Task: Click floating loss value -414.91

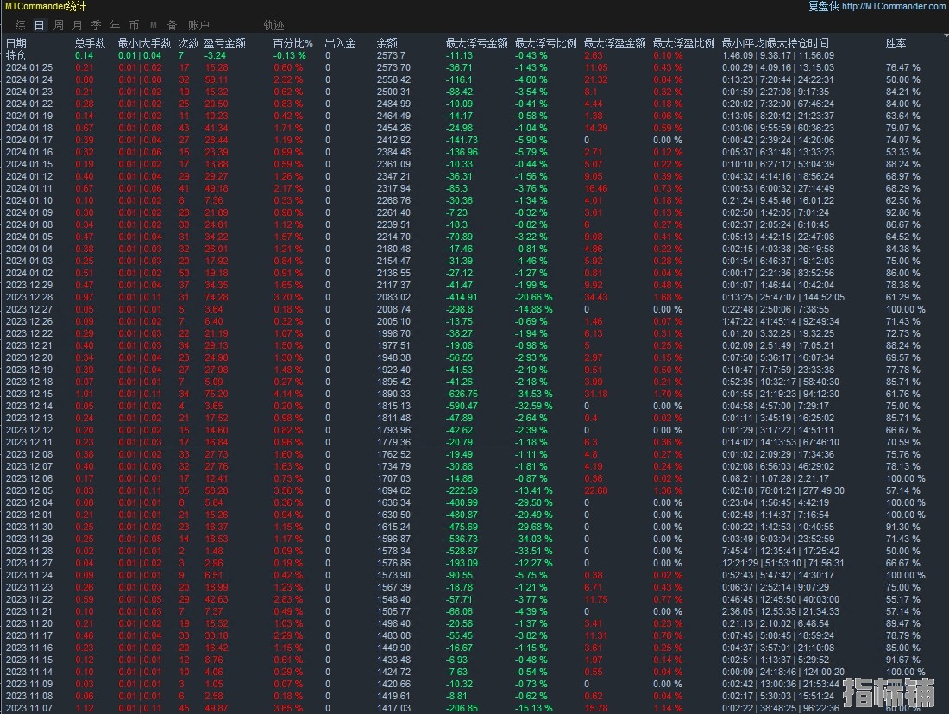Action: click(462, 297)
